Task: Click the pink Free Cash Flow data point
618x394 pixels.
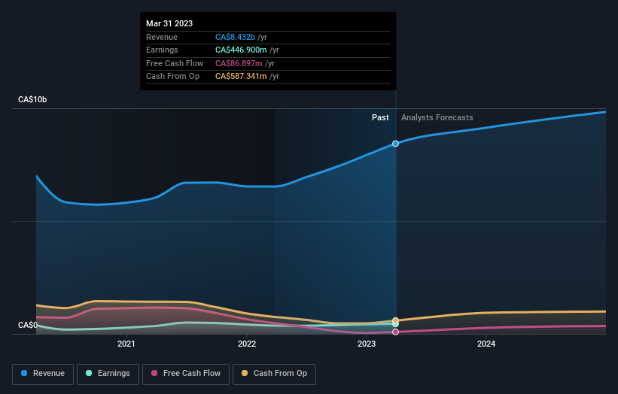Action: click(x=395, y=332)
